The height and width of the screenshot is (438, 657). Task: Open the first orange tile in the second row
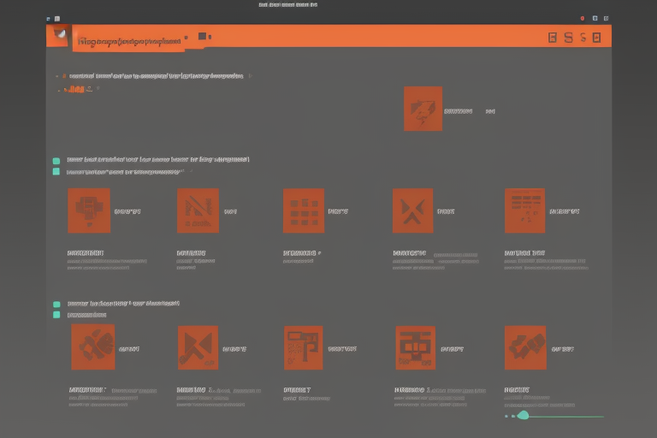point(91,347)
